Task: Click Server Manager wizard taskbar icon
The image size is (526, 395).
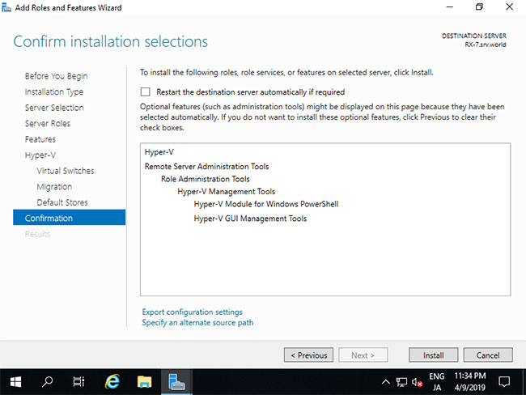Action: click(x=176, y=381)
